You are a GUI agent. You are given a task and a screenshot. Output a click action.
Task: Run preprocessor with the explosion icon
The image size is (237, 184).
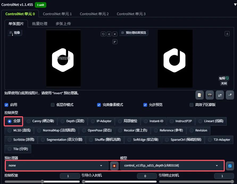point(114,166)
